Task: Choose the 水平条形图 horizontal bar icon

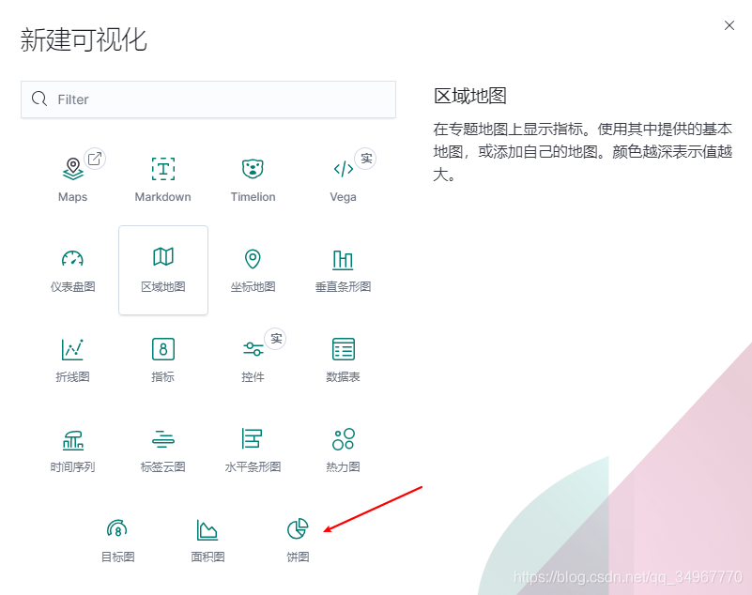Action: [x=252, y=438]
